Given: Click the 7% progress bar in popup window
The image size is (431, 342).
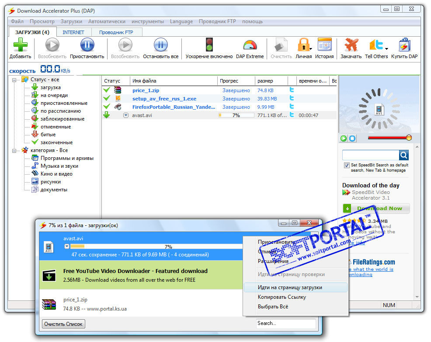Looking at the screenshot, I should pyautogui.click(x=156, y=246).
